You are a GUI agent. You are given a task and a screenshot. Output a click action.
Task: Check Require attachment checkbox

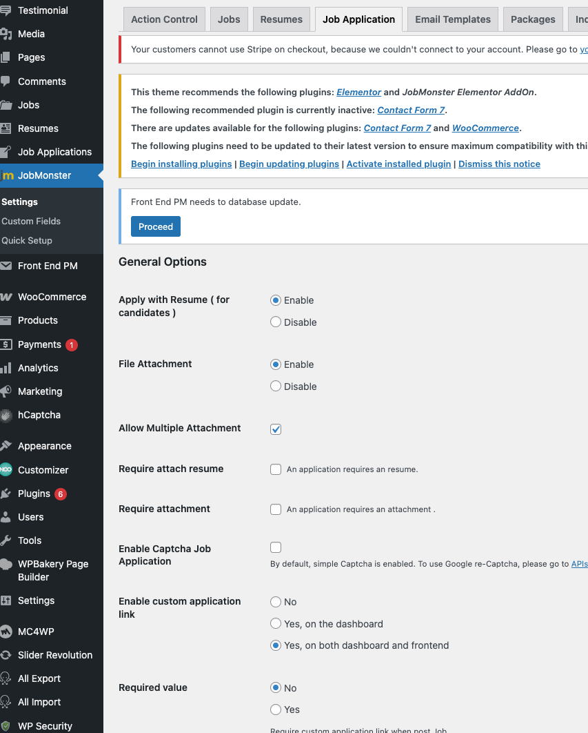(x=276, y=509)
